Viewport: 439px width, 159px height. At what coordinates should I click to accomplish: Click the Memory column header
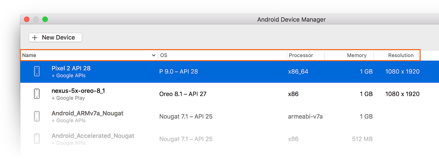(x=356, y=55)
